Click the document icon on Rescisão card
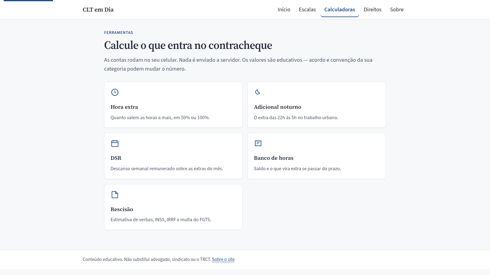Viewport: 490px width, 275px height. click(115, 195)
